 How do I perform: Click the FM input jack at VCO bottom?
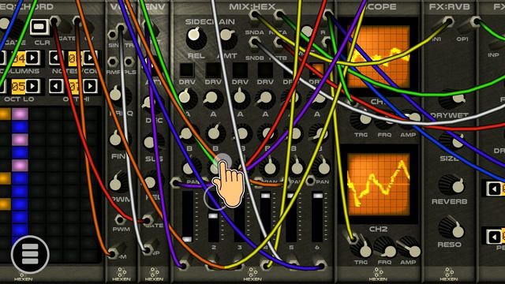click(x=113, y=253)
